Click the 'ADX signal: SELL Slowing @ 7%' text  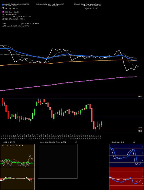[16, 26]
